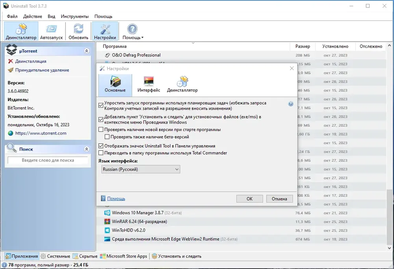394x269 pixels.
Task: Open the Язык интерфейса language dropdown
Action: [x=141, y=169]
